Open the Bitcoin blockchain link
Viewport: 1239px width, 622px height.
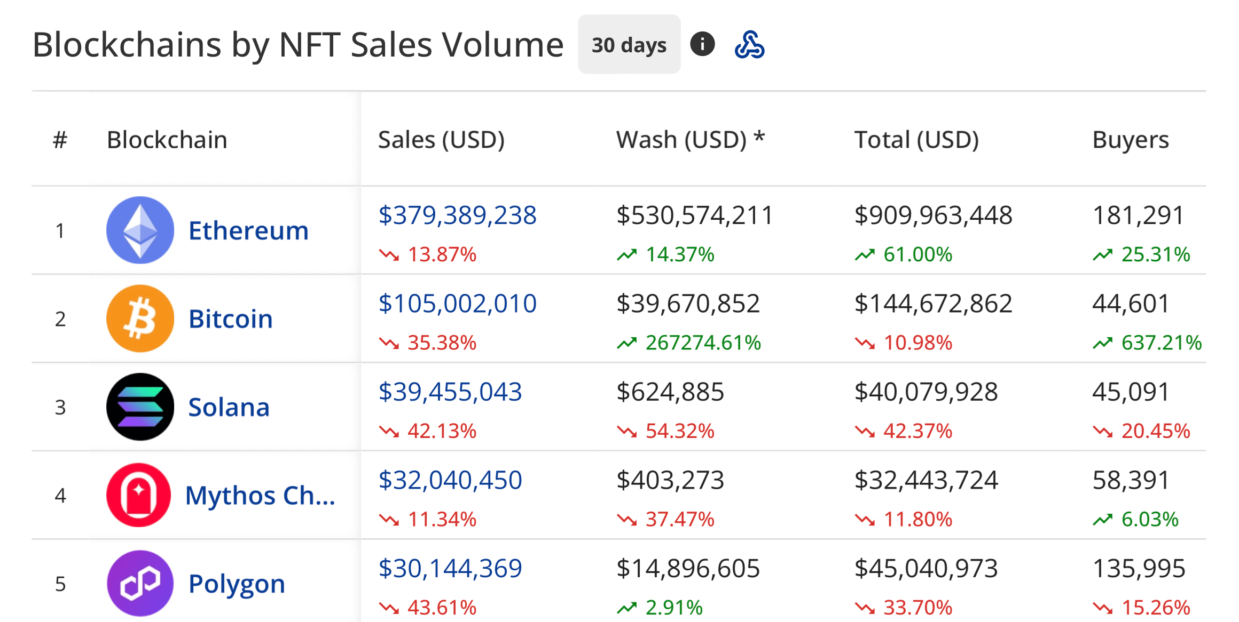231,319
